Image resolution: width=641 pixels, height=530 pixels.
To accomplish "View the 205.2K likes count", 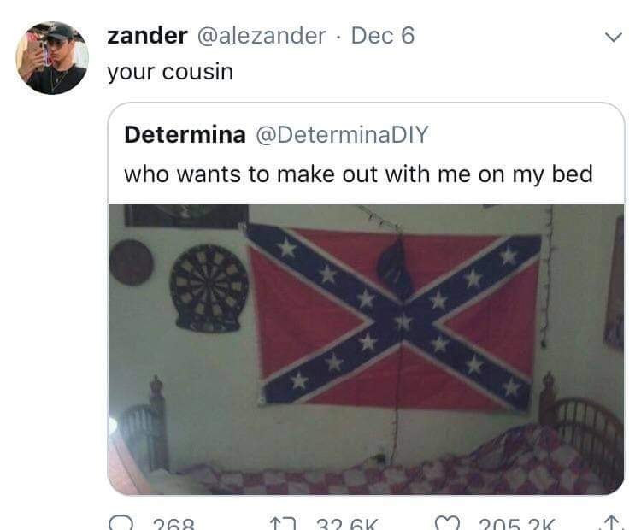I will click(517, 524).
